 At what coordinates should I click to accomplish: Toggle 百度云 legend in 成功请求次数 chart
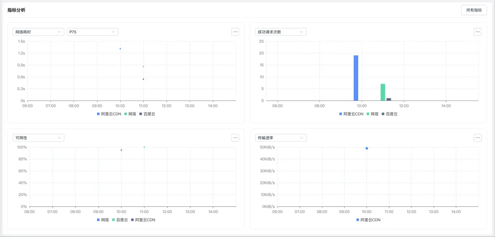389,114
